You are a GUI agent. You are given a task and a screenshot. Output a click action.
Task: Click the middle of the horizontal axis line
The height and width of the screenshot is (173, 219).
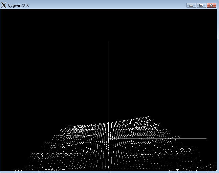pos(157,139)
